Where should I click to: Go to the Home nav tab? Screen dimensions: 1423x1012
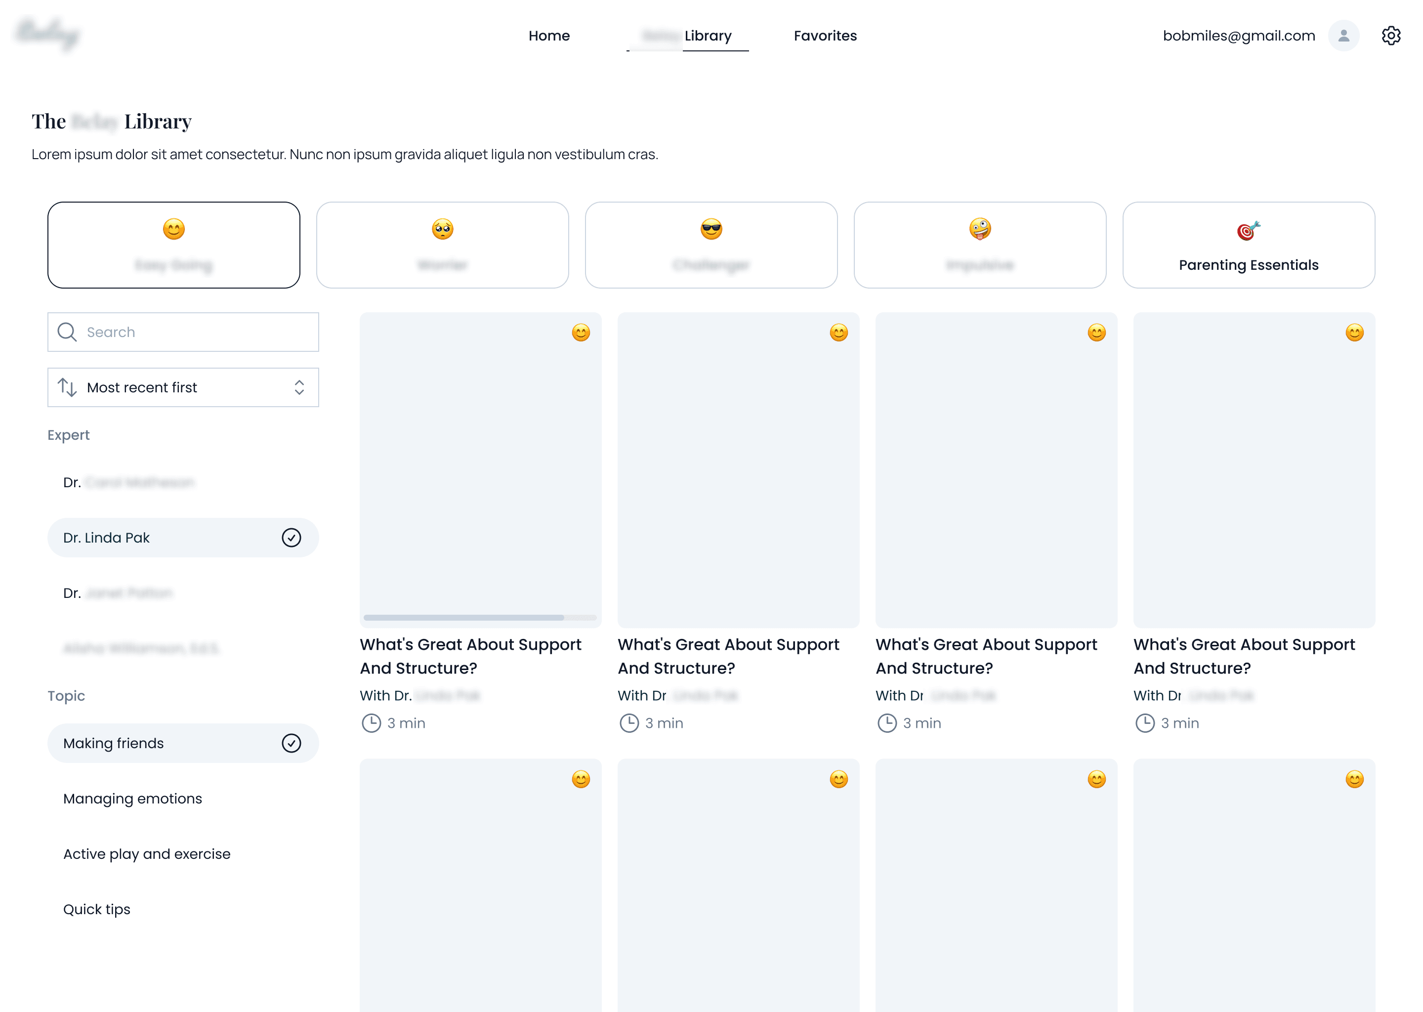[x=549, y=36]
